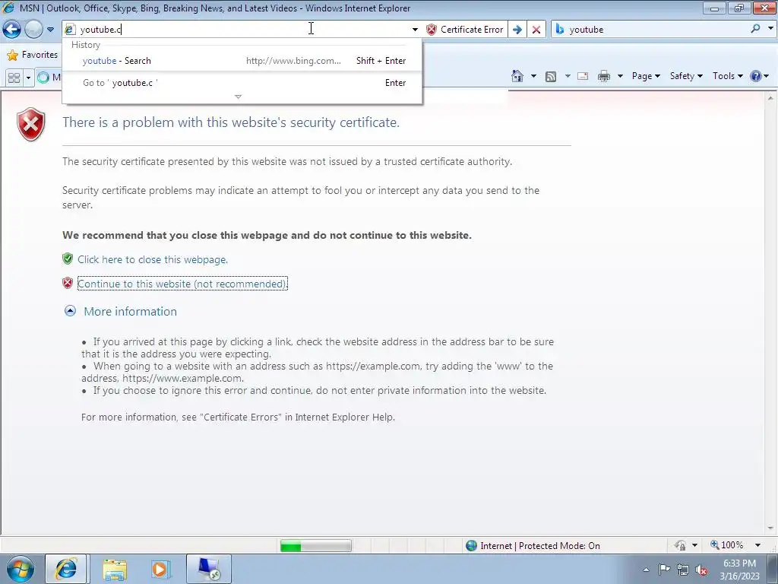Select the Go to 'youtube.c' suggestion
778x584 pixels.
click(243, 83)
